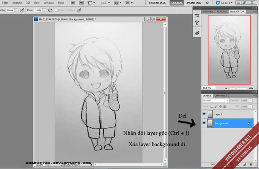
Task: Click the Create New Layer icon
Action: (244, 164)
